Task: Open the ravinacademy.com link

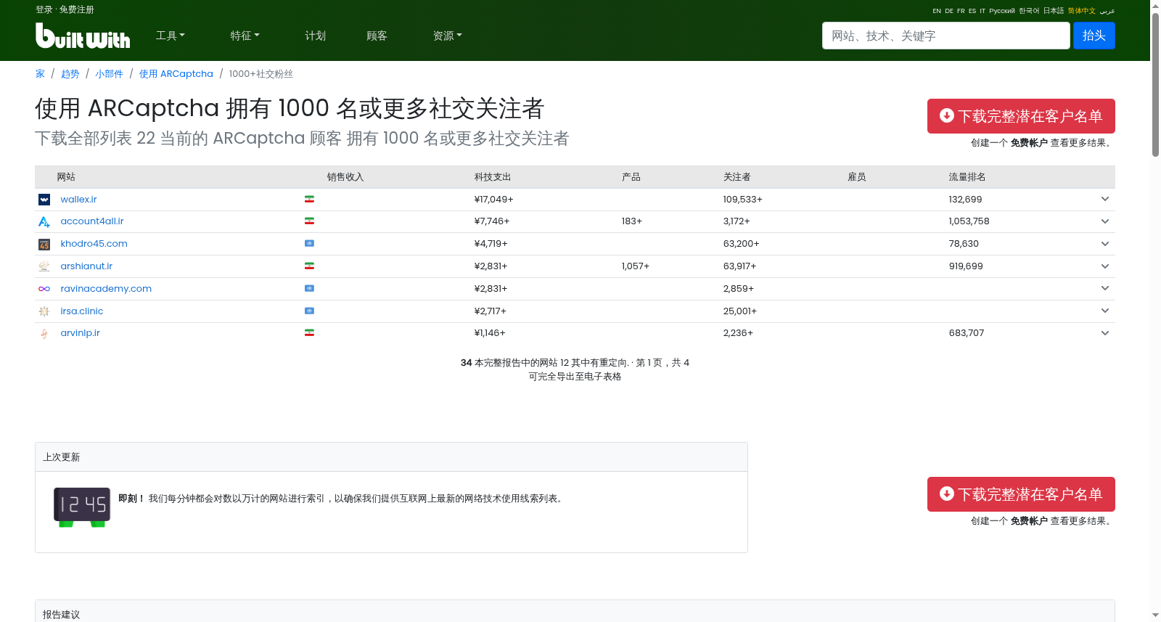Action: (x=106, y=289)
